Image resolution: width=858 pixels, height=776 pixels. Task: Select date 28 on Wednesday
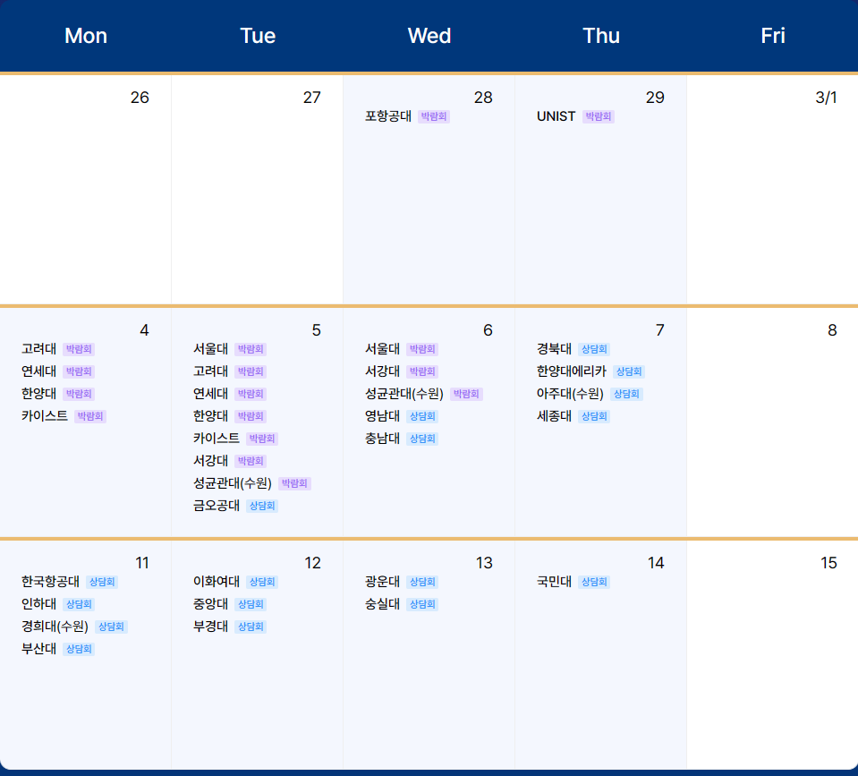point(483,98)
